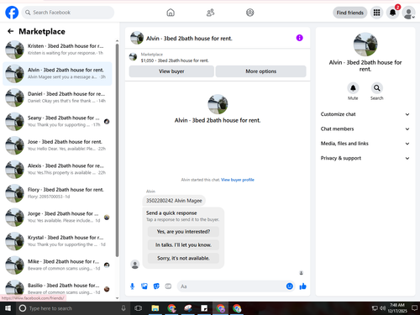Click the View buyer button

(x=171, y=71)
